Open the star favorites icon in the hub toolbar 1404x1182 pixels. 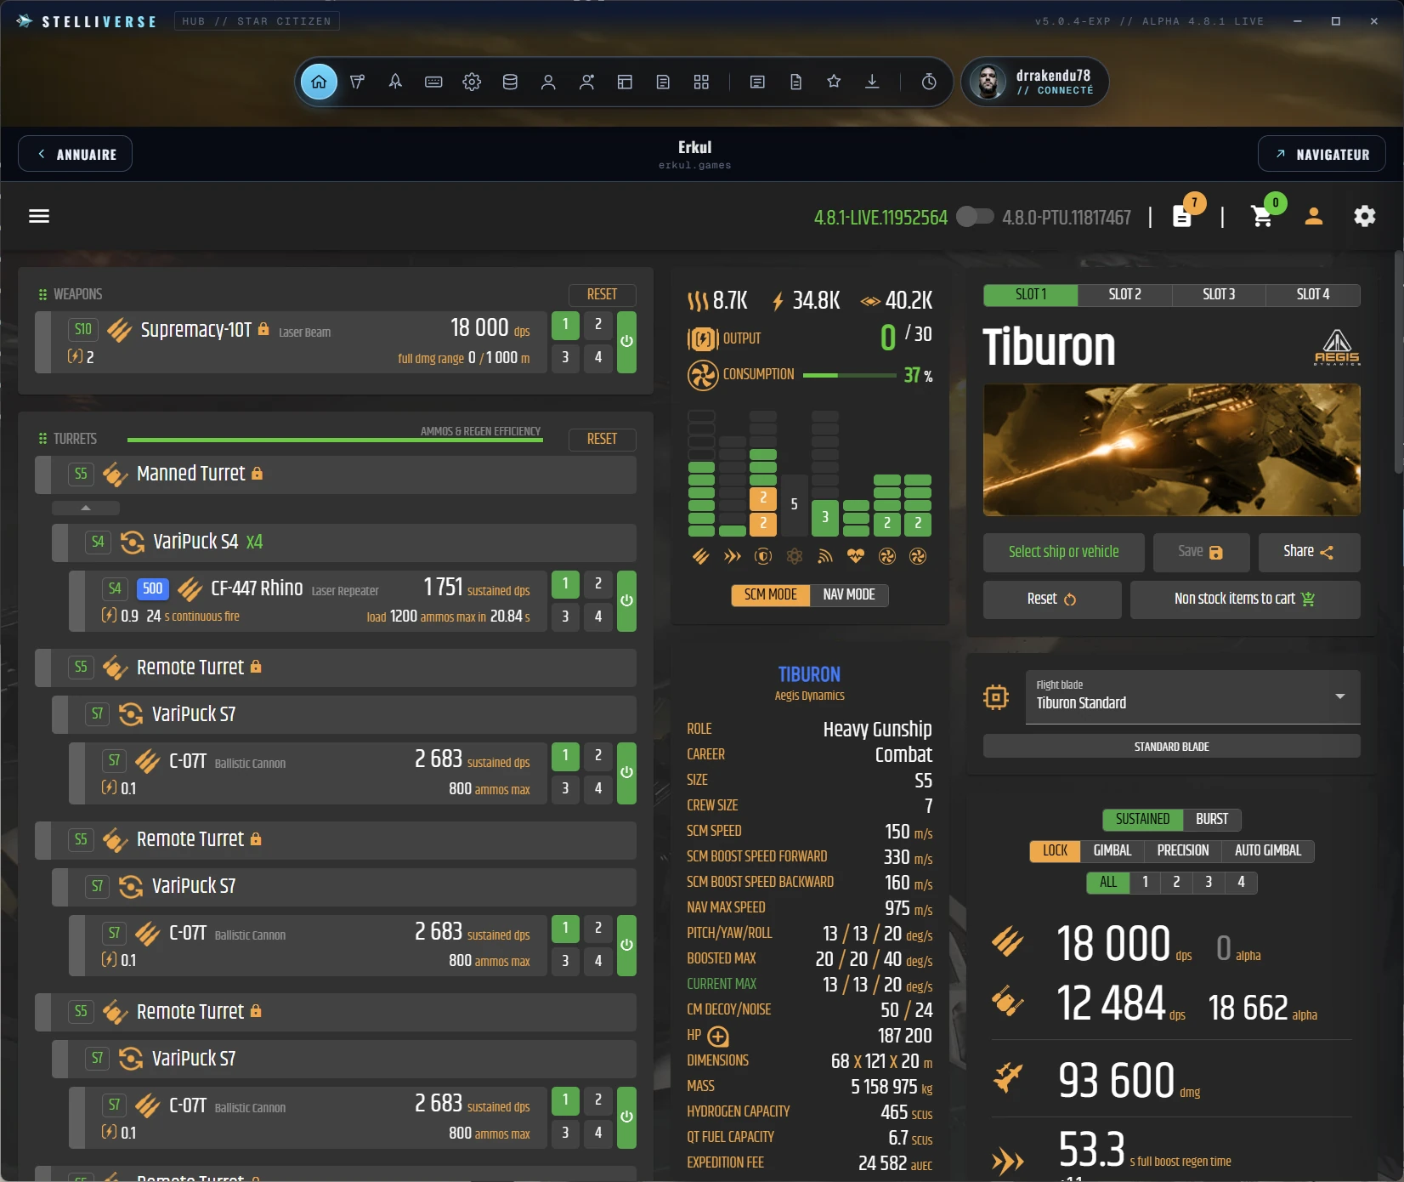834,82
